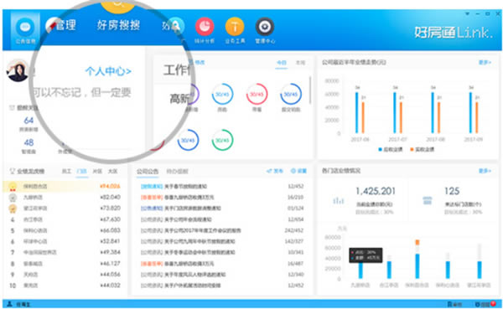Select the 员工 leaderboard tab
This screenshot has width=503, height=309.
[66, 171]
